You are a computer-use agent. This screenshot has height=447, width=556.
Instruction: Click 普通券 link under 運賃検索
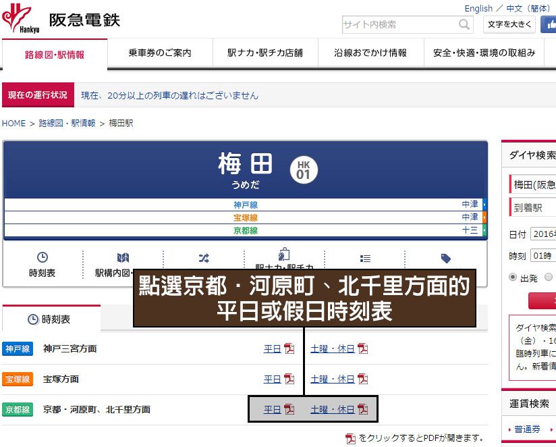pyautogui.click(x=527, y=429)
